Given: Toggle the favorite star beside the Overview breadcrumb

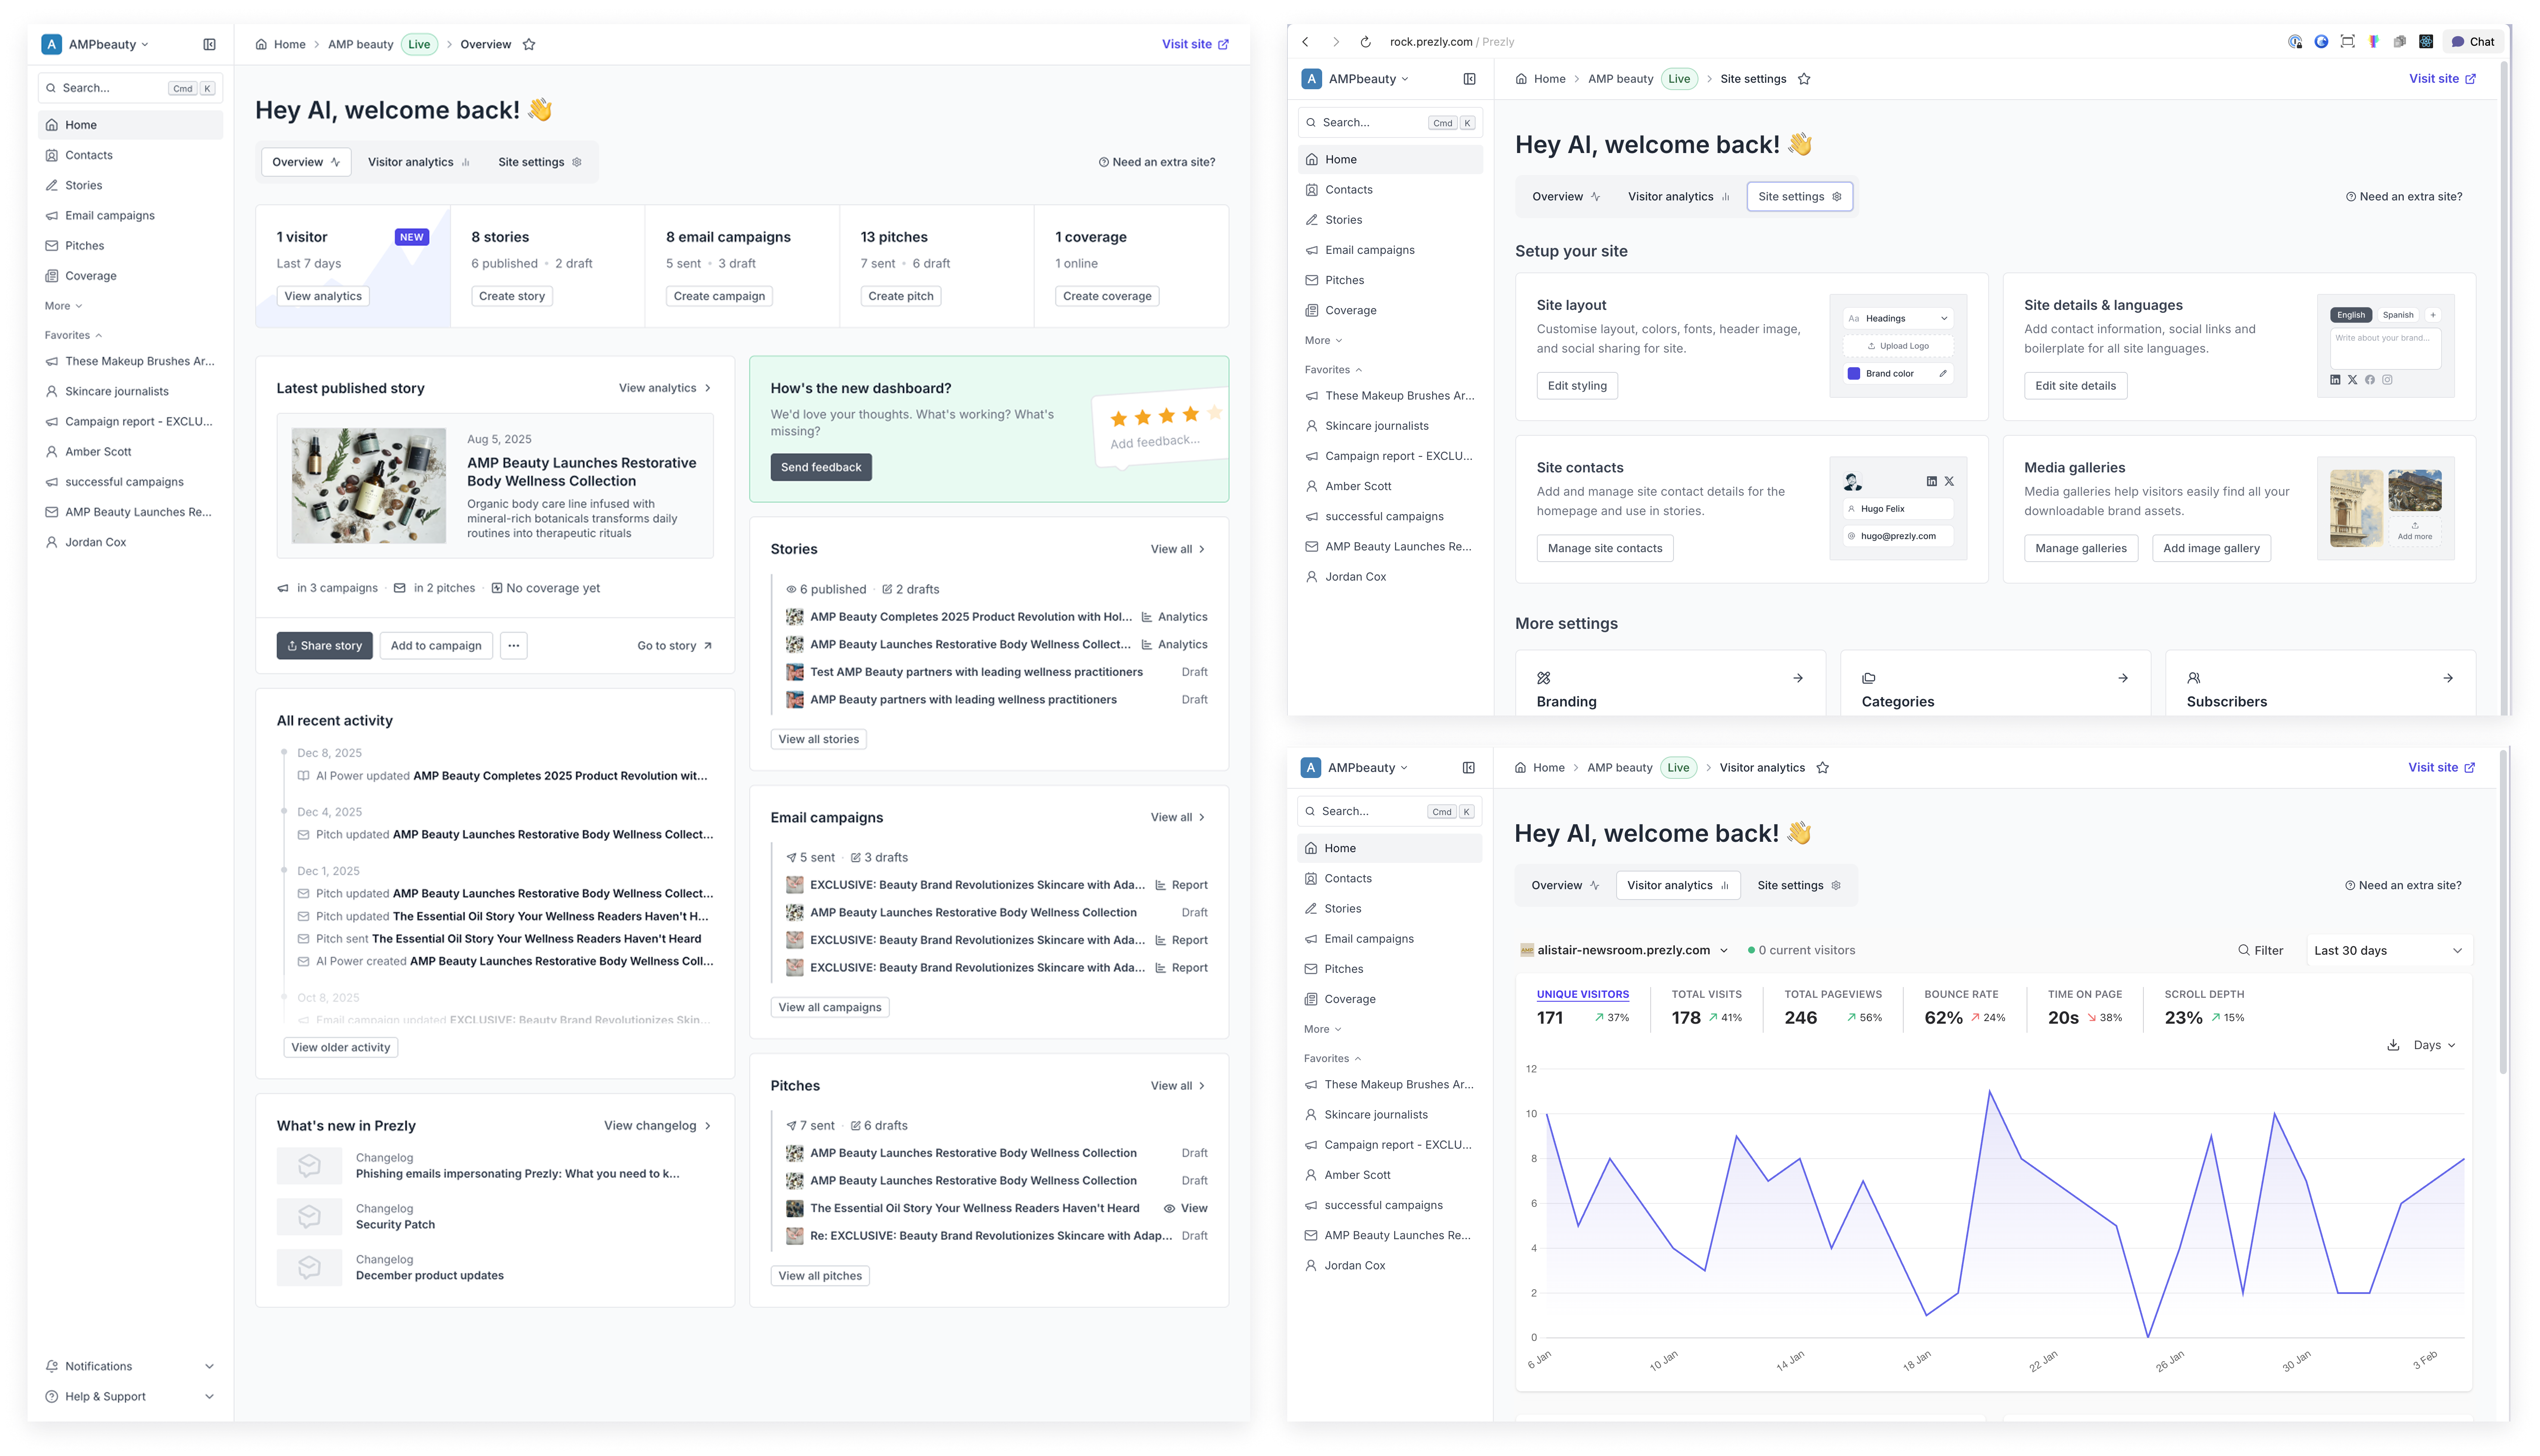Looking at the screenshot, I should [529, 44].
